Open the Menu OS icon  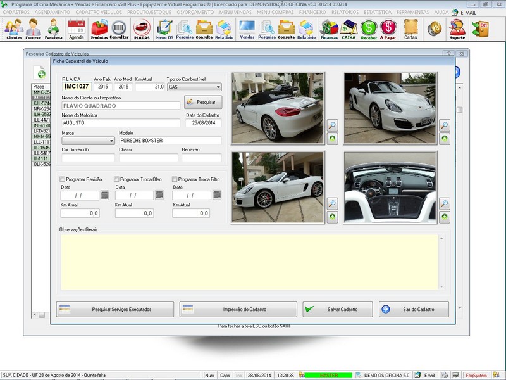click(x=164, y=28)
